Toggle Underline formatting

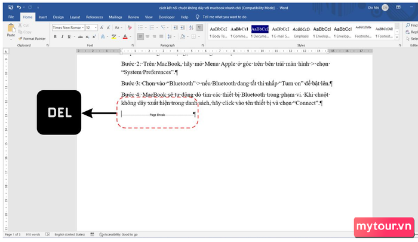tap(69, 37)
